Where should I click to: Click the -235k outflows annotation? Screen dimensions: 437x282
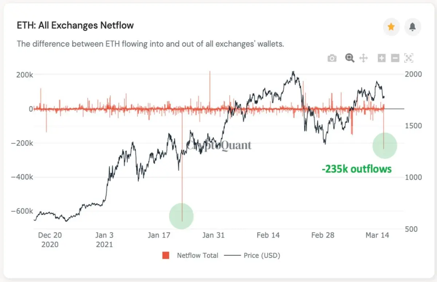pyautogui.click(x=357, y=169)
